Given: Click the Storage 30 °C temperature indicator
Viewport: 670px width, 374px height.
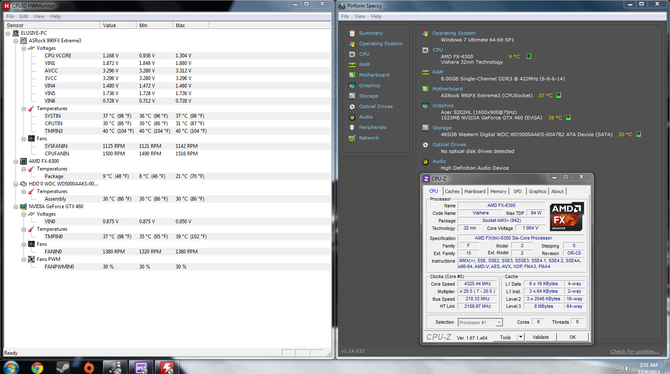Looking at the screenshot, I should coord(639,134).
